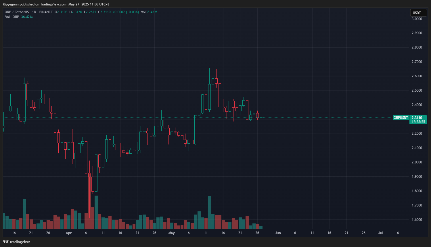Screen dimensions: 431x247
Task: Click the TradingView logo at the bottom
Action: (16, 242)
